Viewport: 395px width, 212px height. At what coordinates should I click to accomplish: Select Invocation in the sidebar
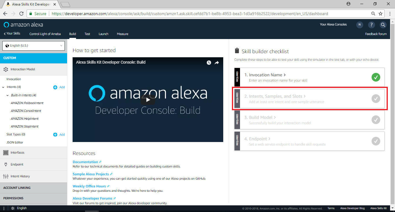[x=14, y=79]
